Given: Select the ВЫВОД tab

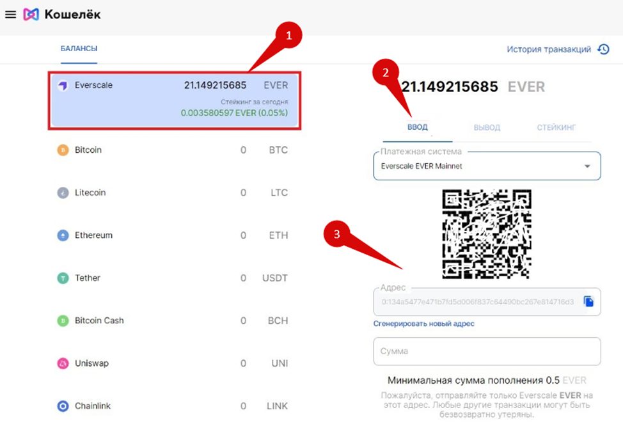Looking at the screenshot, I should [487, 127].
